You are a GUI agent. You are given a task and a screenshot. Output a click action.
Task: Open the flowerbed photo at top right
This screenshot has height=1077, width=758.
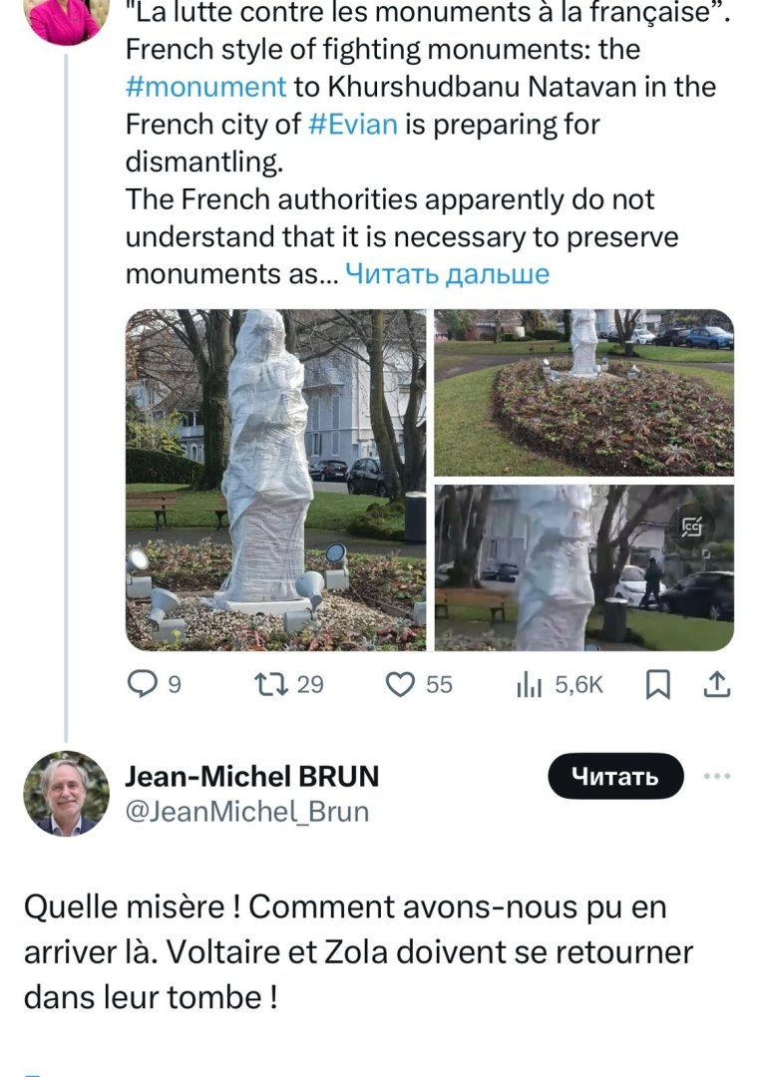tap(583, 392)
